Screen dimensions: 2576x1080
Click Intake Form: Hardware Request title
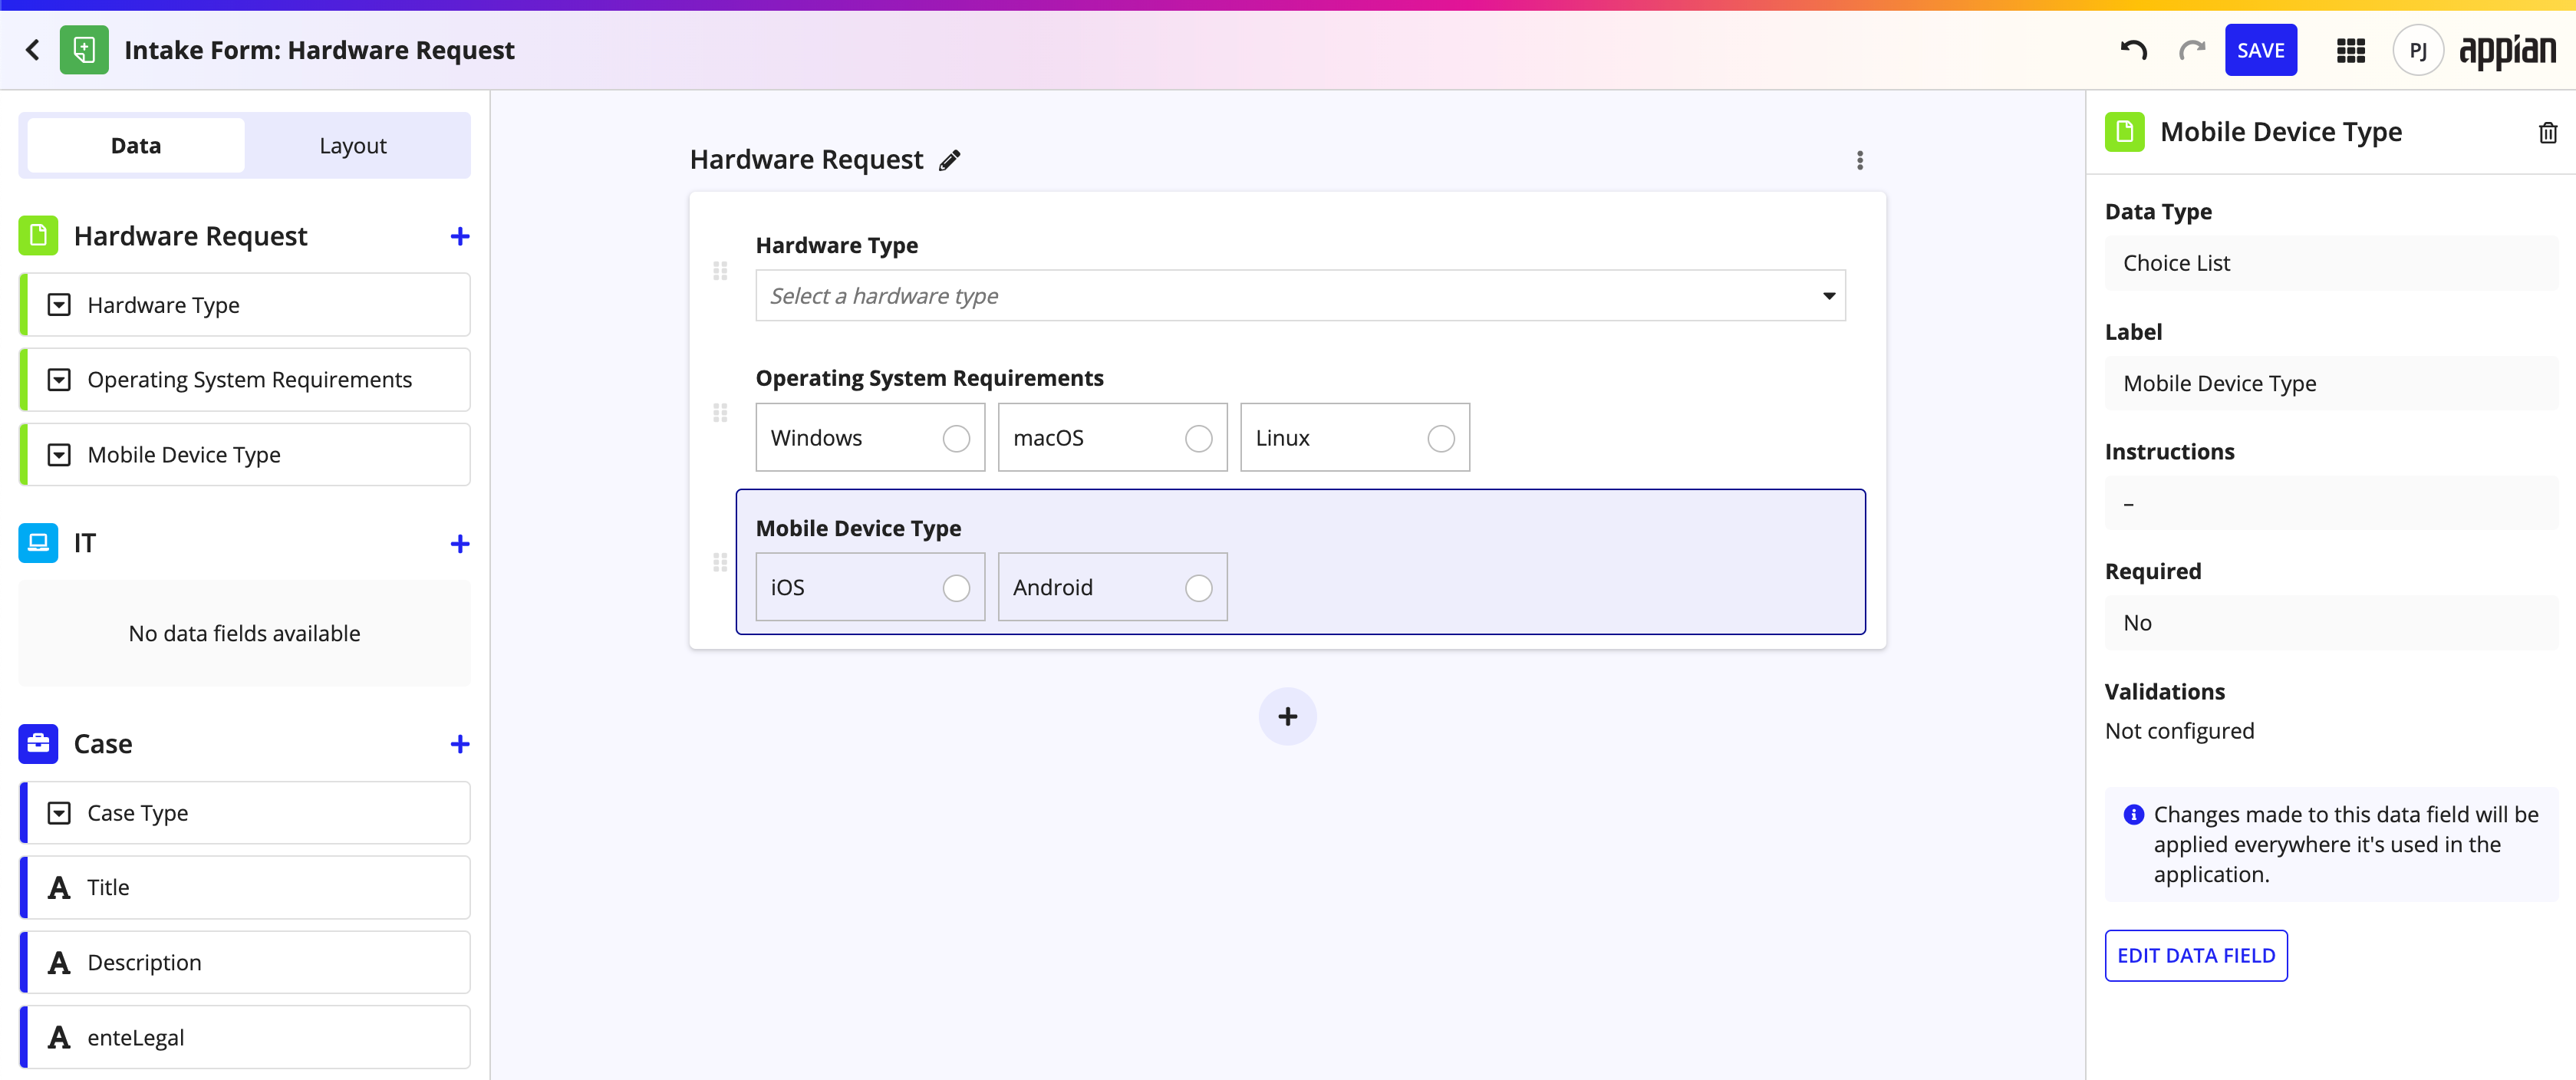point(319,50)
